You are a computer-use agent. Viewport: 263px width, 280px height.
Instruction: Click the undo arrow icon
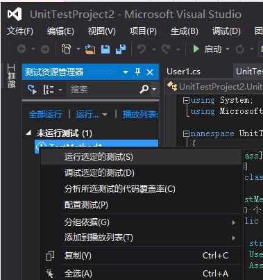142,49
